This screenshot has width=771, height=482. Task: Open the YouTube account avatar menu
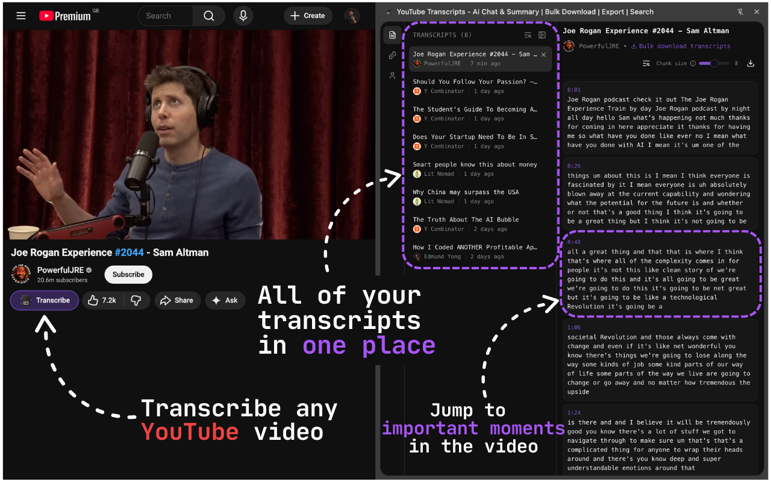tap(352, 16)
